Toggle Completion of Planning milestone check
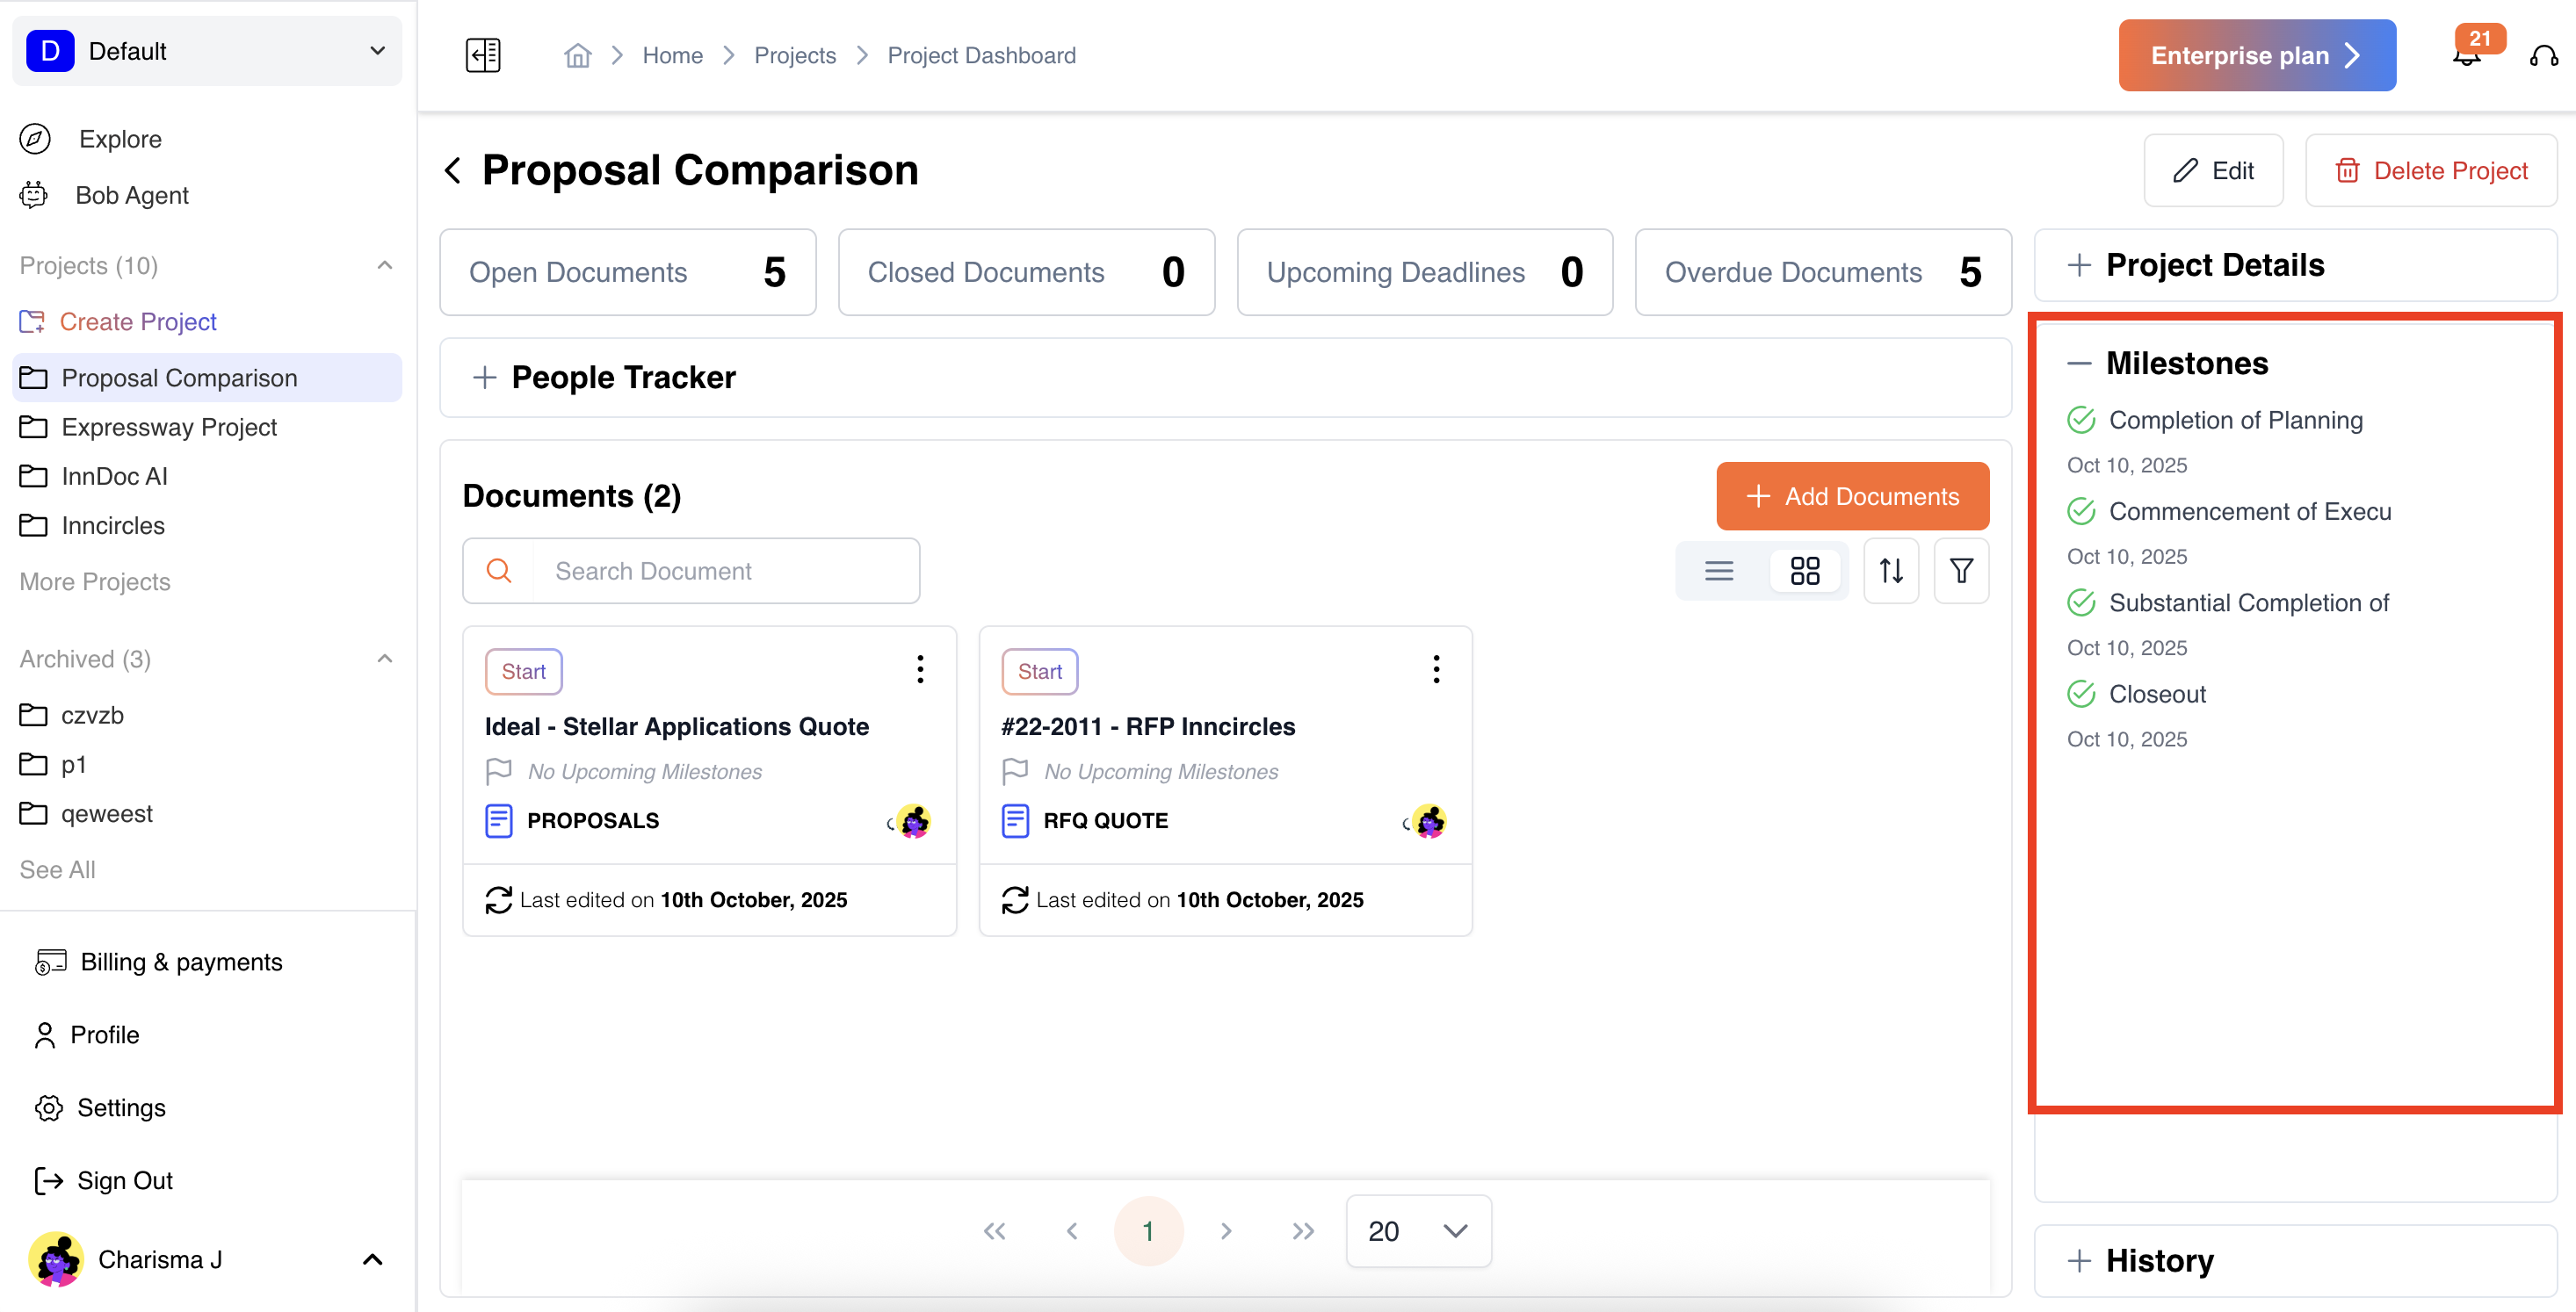 point(2081,420)
